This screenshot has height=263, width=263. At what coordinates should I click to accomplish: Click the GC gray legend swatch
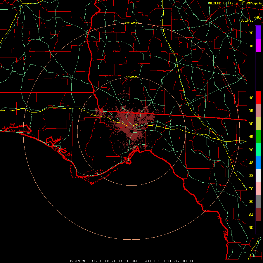(258, 201)
